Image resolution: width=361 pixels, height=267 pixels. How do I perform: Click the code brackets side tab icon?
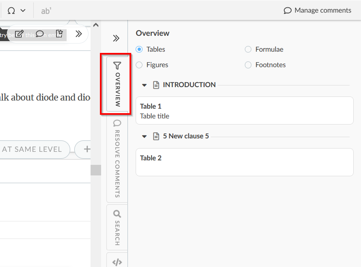[117, 262]
